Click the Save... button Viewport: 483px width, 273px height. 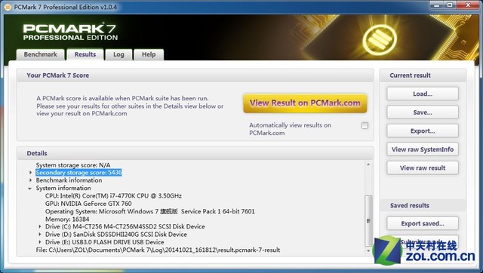click(x=423, y=112)
